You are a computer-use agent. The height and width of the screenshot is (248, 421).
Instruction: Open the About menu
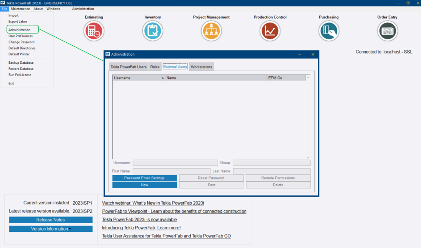point(38,9)
